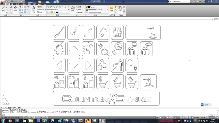Click the Print icon in quick access toolbar

22,1
